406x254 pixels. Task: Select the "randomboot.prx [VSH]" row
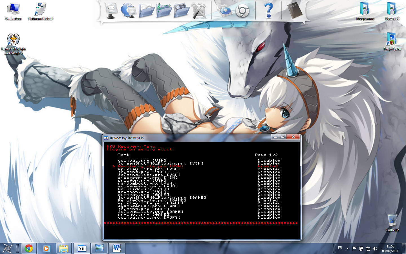pos(199,183)
